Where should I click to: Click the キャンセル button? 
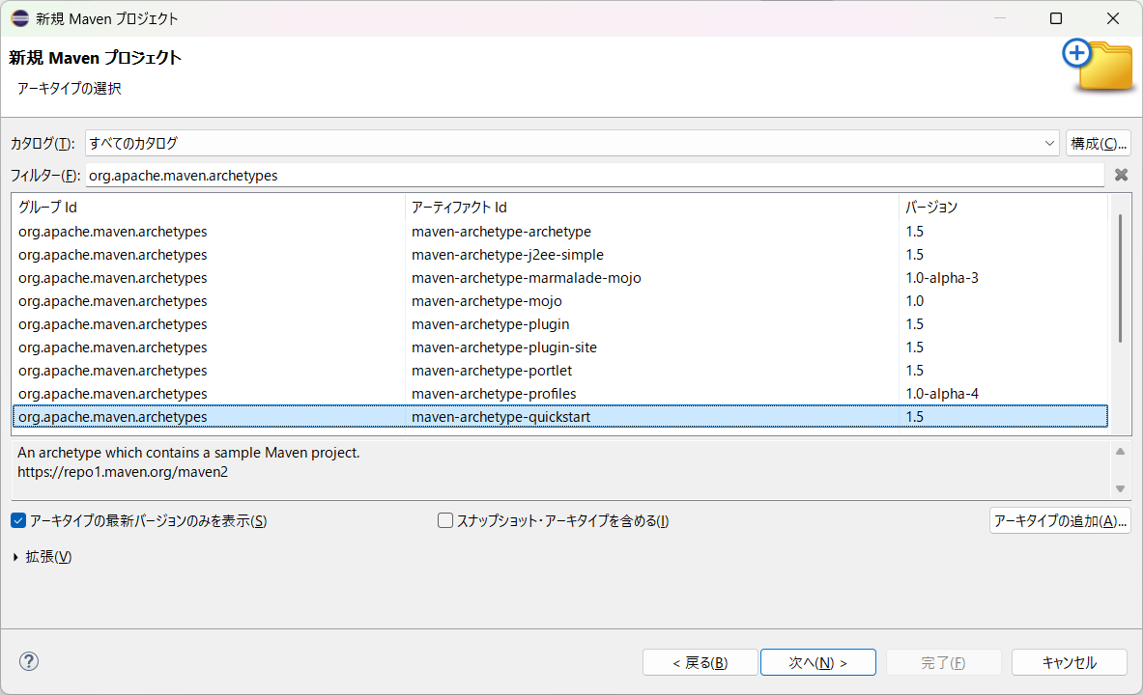click(1069, 662)
